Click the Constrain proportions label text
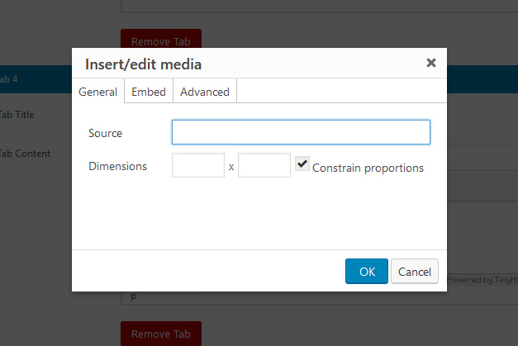 point(368,168)
